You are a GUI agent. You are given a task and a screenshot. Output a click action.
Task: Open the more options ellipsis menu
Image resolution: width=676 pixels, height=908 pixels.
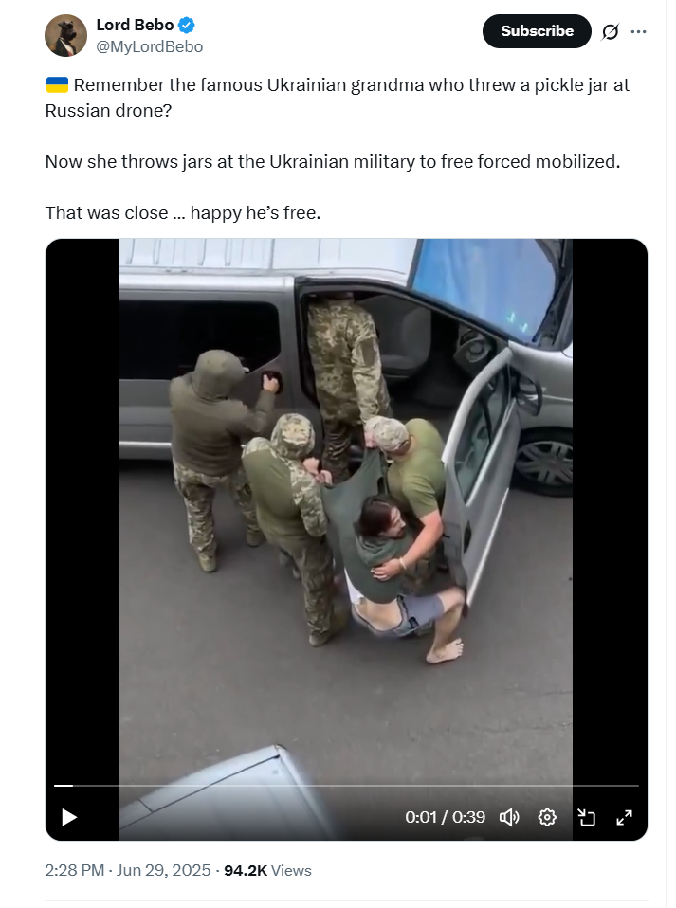[638, 31]
